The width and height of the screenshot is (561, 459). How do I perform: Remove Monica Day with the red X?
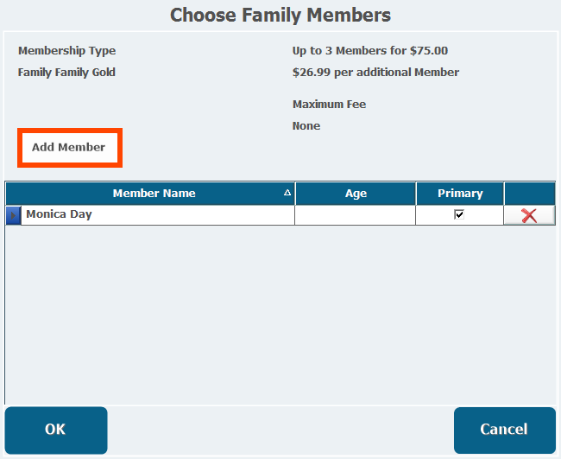pyautogui.click(x=529, y=215)
